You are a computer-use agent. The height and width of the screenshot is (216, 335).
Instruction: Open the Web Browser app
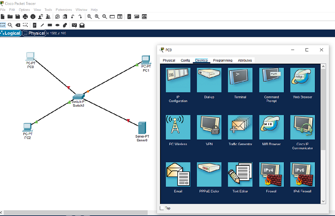pyautogui.click(x=302, y=80)
